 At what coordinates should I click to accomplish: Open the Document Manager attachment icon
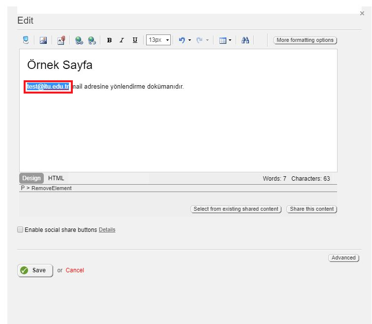tap(61, 40)
